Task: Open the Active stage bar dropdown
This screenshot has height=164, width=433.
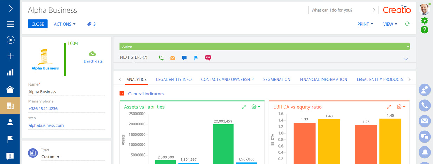Action: coord(408,47)
